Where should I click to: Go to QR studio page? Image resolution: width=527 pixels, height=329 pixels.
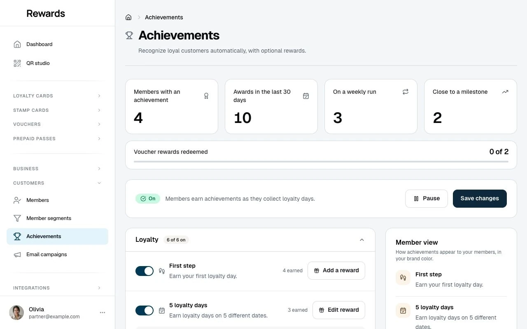[x=57, y=63]
